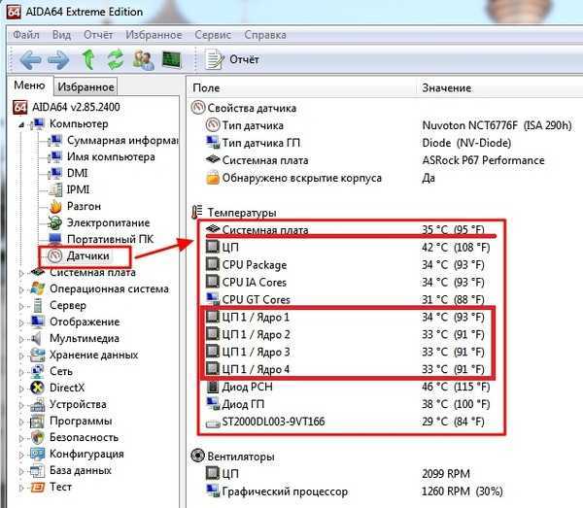Expand the DirectX node
The height and width of the screenshot is (508, 583).
(x=21, y=389)
